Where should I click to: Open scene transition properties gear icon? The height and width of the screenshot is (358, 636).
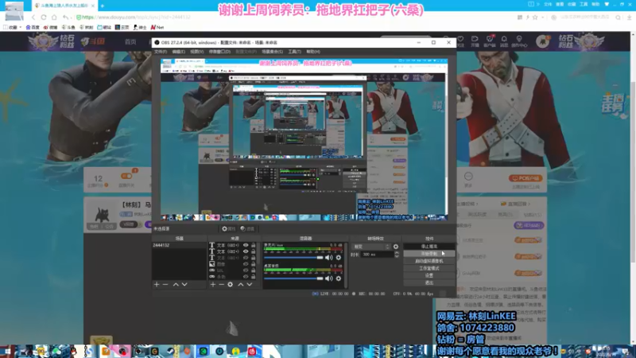[396, 247]
